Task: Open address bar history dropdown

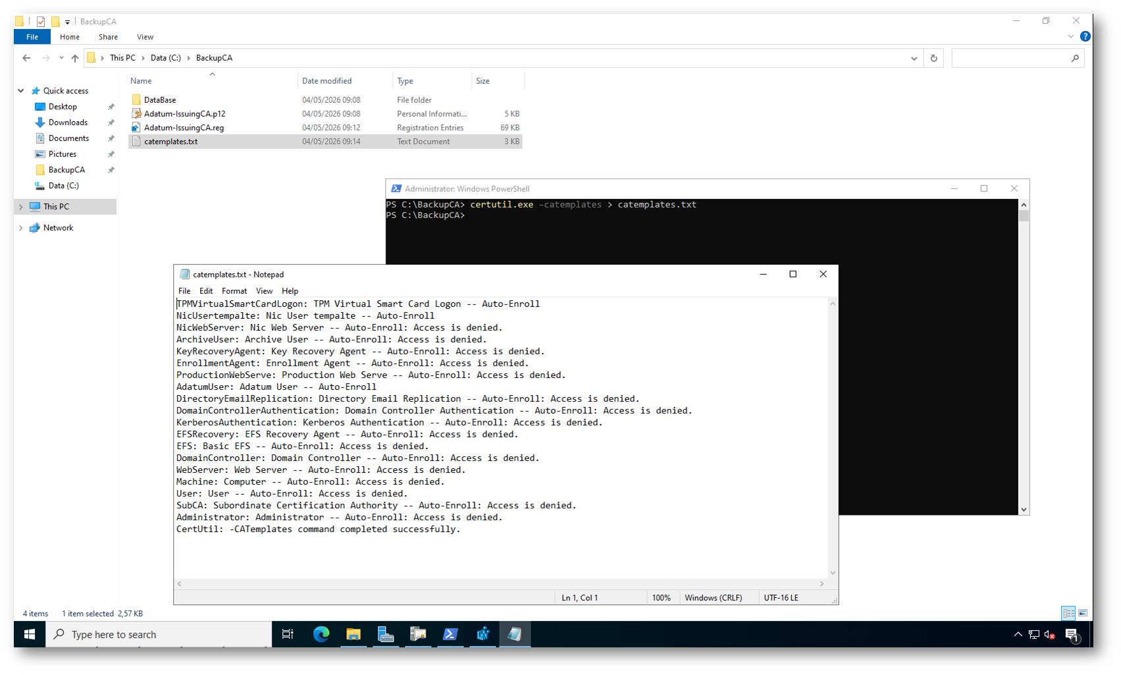Action: coord(914,58)
